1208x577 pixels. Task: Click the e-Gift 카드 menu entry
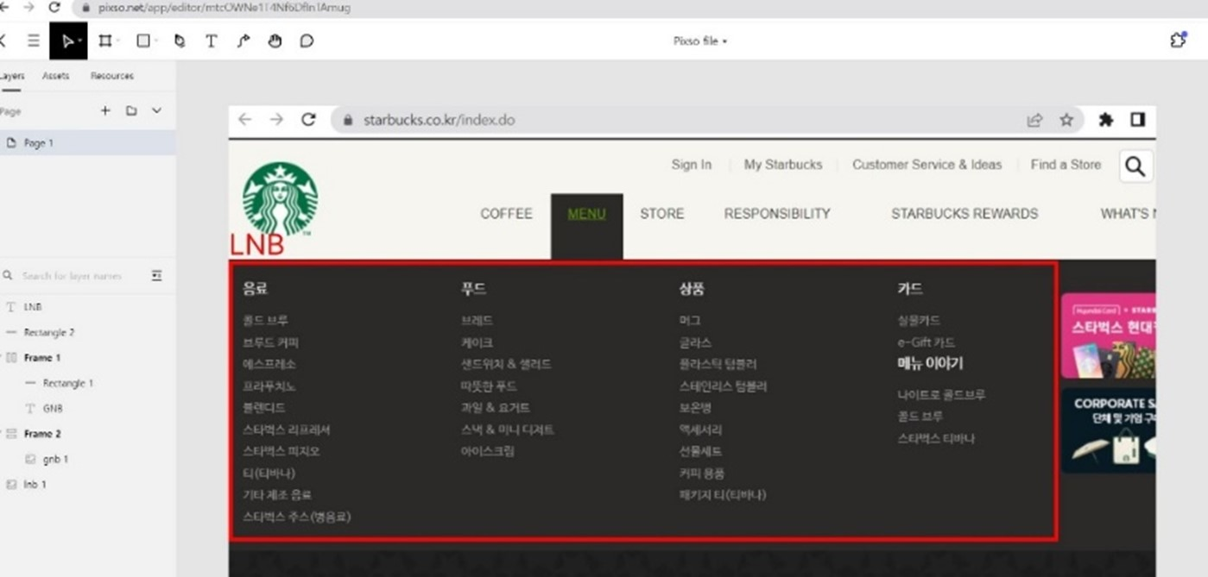pyautogui.click(x=926, y=342)
